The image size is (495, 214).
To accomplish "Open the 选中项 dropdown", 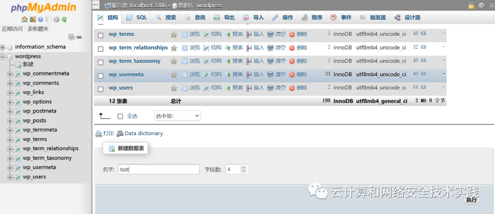I will pyautogui.click(x=177, y=116).
